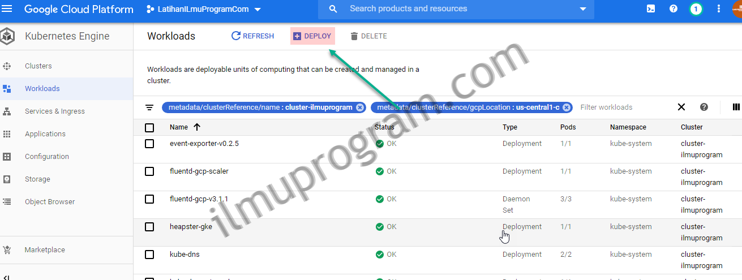Viewport: 742px width, 280px height.
Task: Open Configuration in sidebar
Action: tap(46, 157)
